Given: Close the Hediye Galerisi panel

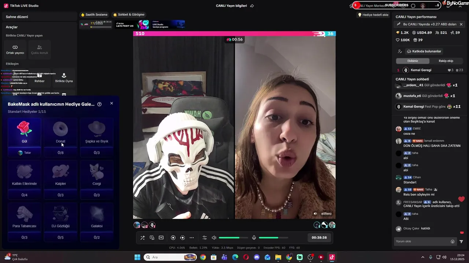Looking at the screenshot, I should coord(112,103).
